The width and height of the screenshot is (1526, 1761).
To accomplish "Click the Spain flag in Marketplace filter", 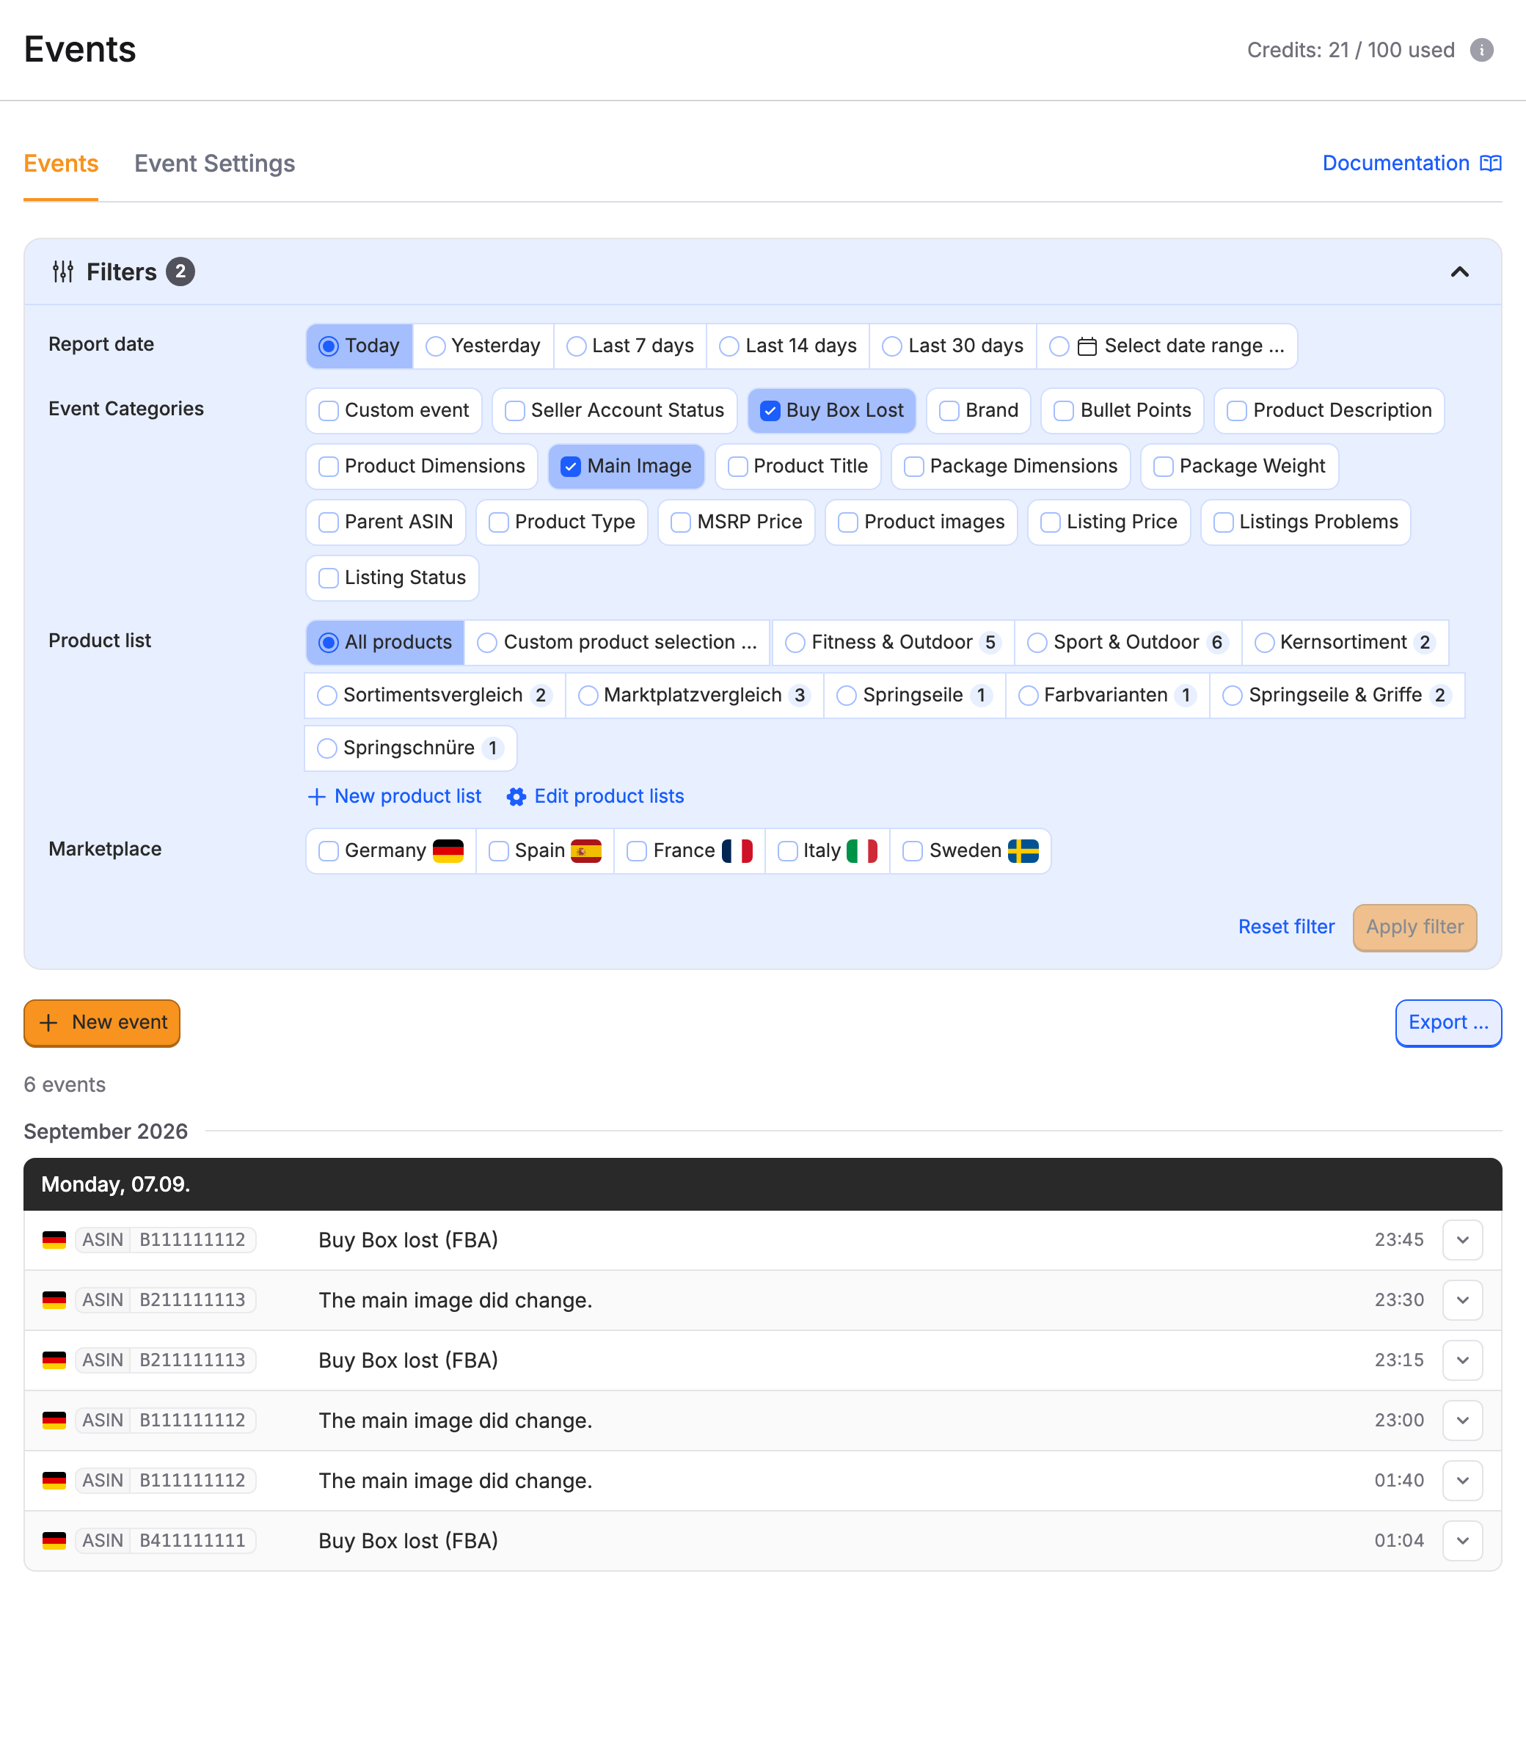I will pos(586,850).
